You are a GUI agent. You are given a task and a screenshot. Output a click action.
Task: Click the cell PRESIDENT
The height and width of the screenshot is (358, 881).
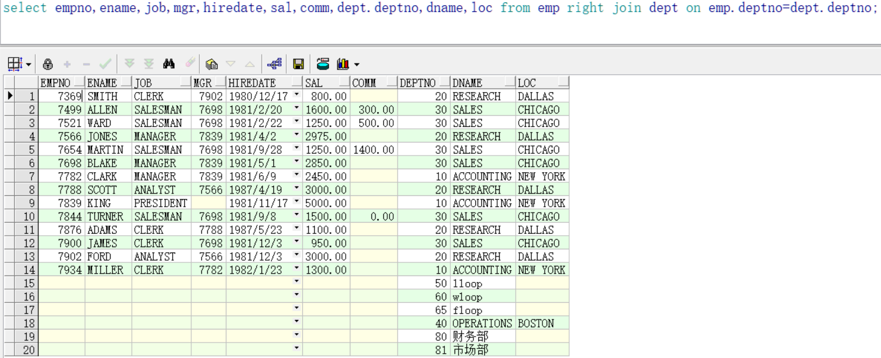coord(162,203)
